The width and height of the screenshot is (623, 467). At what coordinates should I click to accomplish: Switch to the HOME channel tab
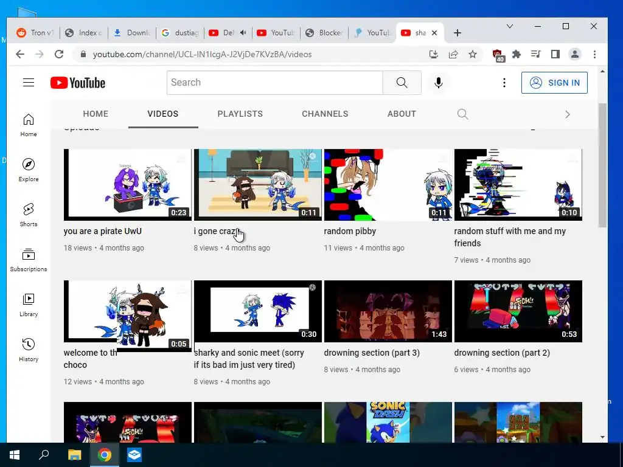(96, 114)
